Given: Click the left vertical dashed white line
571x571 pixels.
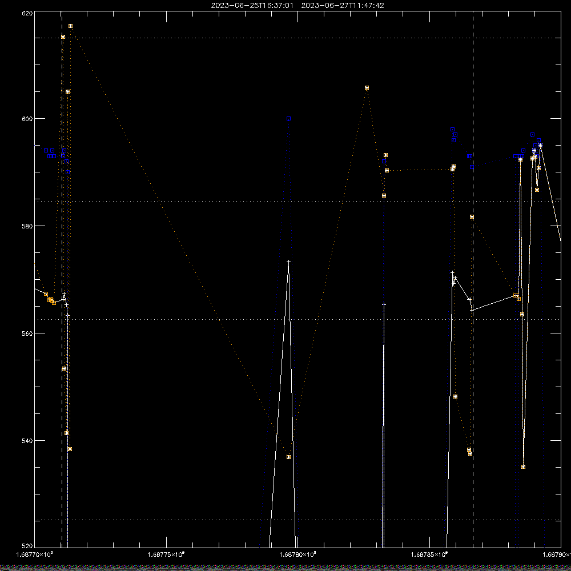Looking at the screenshot, I should 62,279.
